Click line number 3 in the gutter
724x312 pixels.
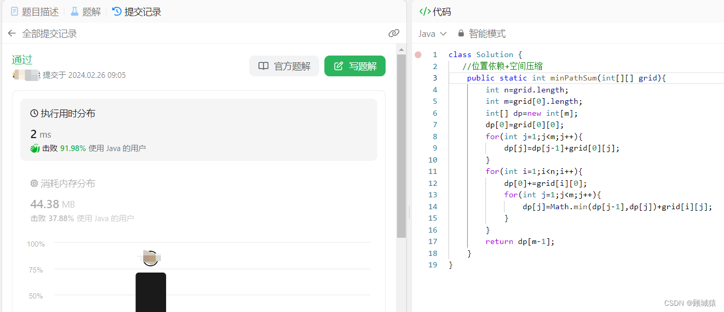click(x=435, y=78)
